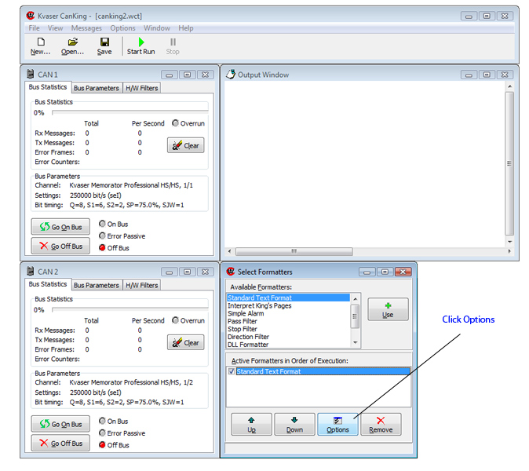
Task: Move the formatter up with Up button
Action: pos(251,425)
